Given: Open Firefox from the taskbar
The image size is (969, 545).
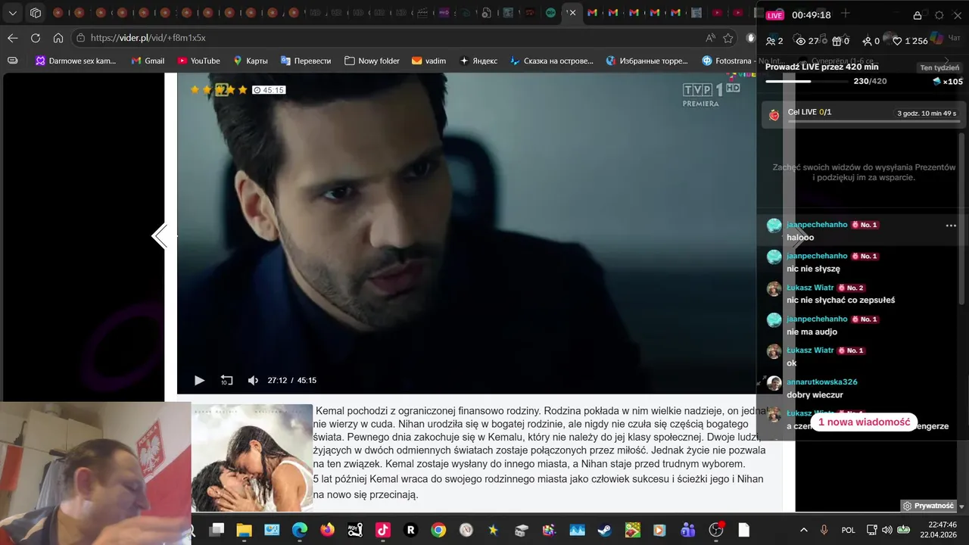Looking at the screenshot, I should 327,530.
